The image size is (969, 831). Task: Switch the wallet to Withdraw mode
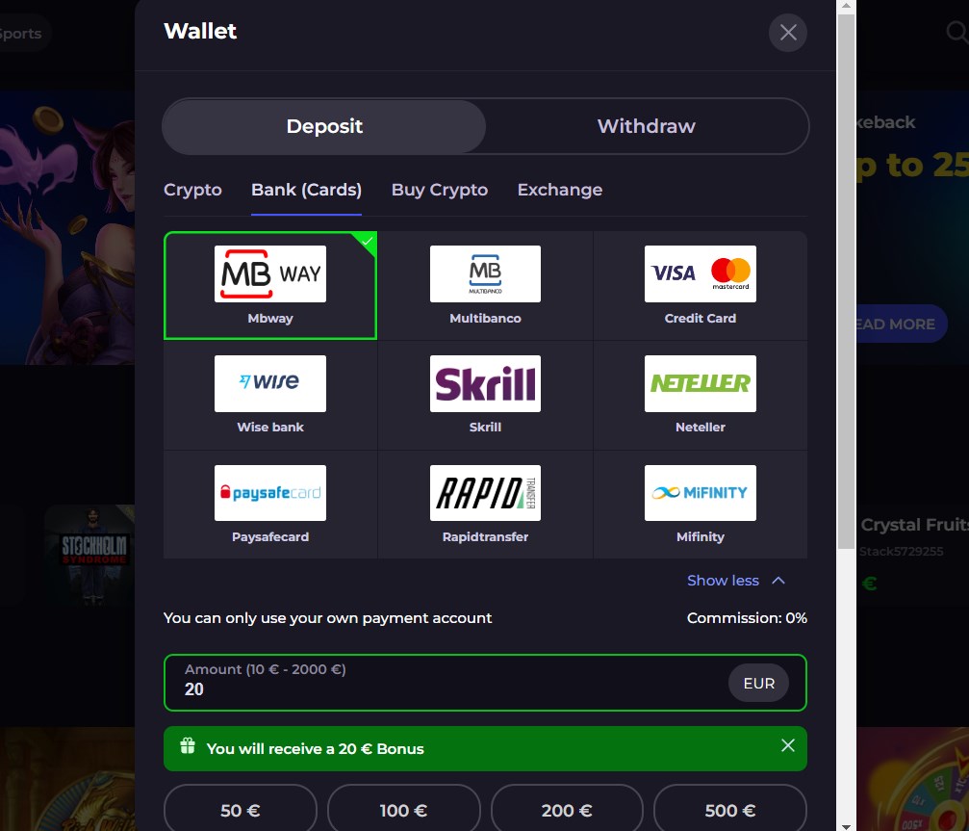coord(647,126)
